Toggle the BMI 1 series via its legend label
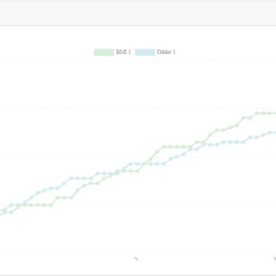Image resolution: width=276 pixels, height=276 pixels. pos(123,52)
